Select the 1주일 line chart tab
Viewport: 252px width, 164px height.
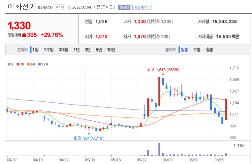pos(49,50)
